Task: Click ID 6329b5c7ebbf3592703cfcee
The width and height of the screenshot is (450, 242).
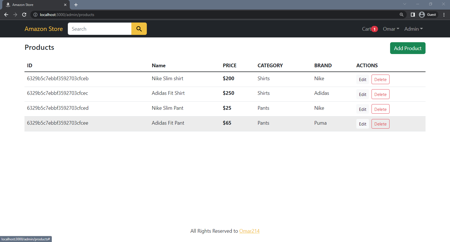Action: [x=58, y=123]
